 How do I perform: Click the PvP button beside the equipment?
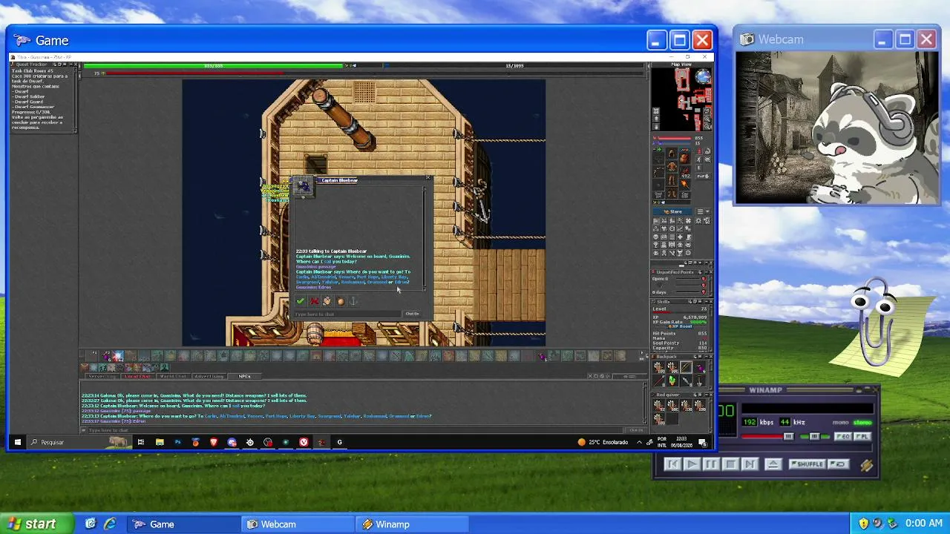(702, 177)
